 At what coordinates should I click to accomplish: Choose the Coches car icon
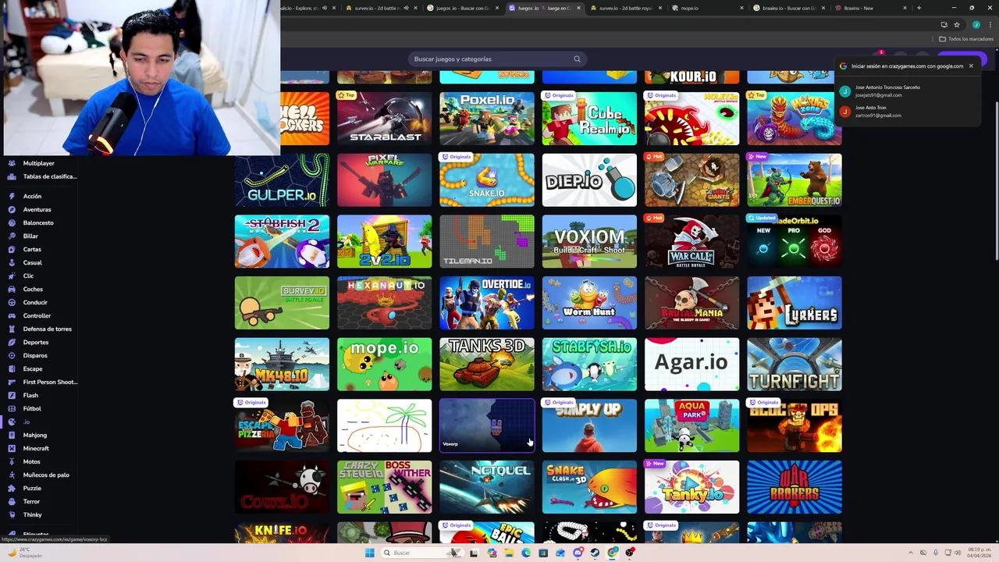tap(12, 289)
